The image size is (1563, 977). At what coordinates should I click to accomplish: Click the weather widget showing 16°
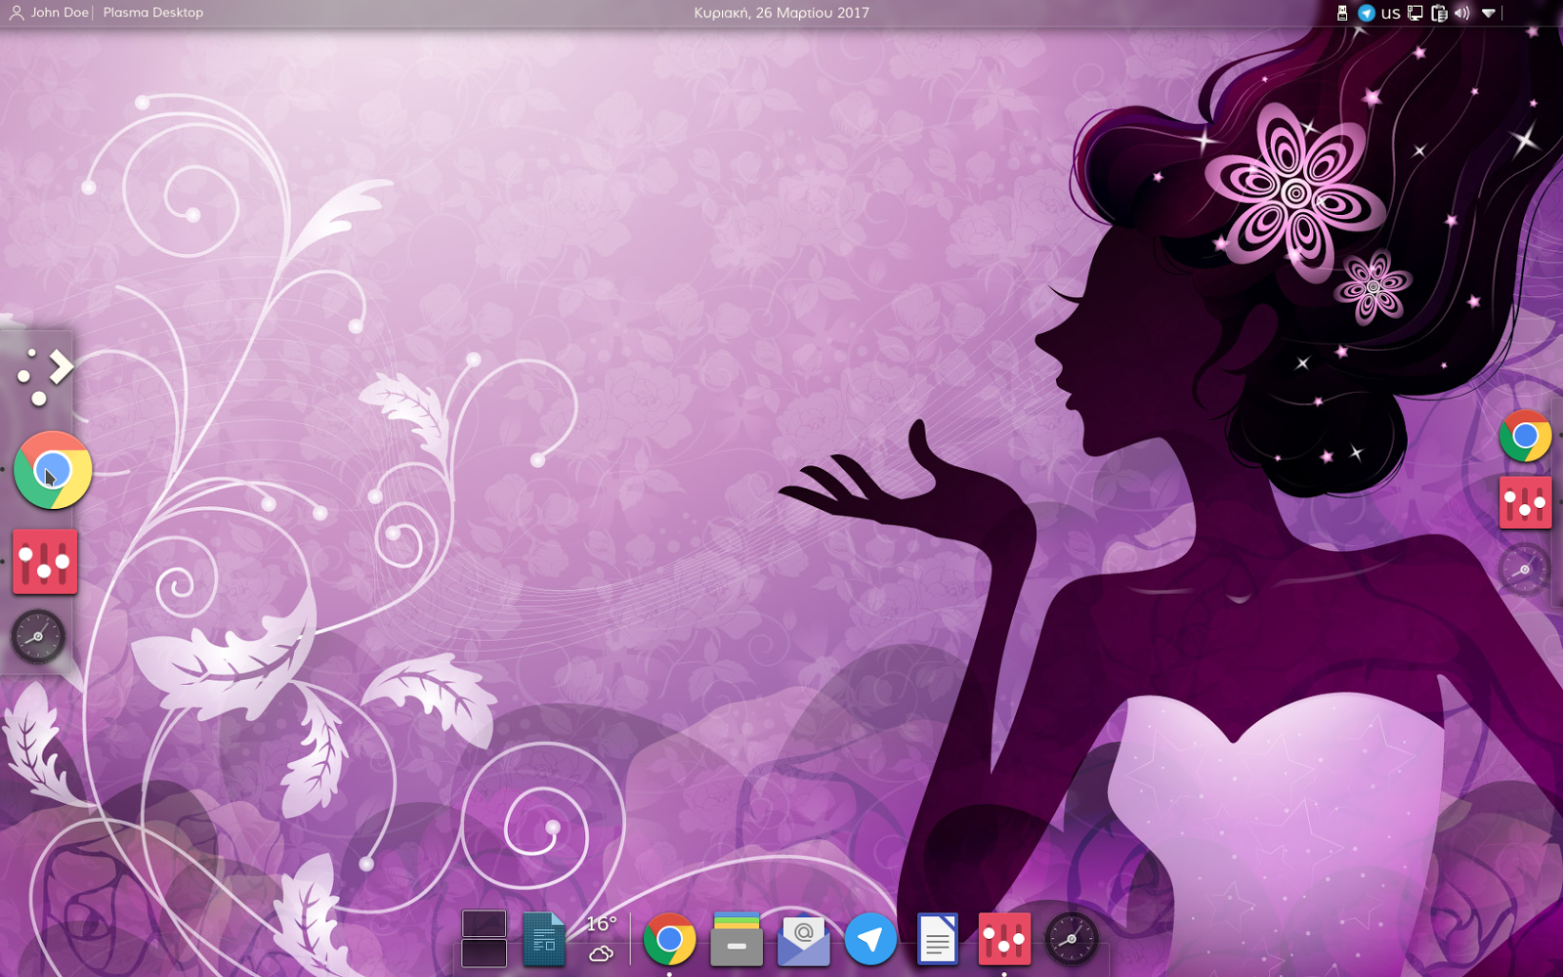[x=602, y=939]
